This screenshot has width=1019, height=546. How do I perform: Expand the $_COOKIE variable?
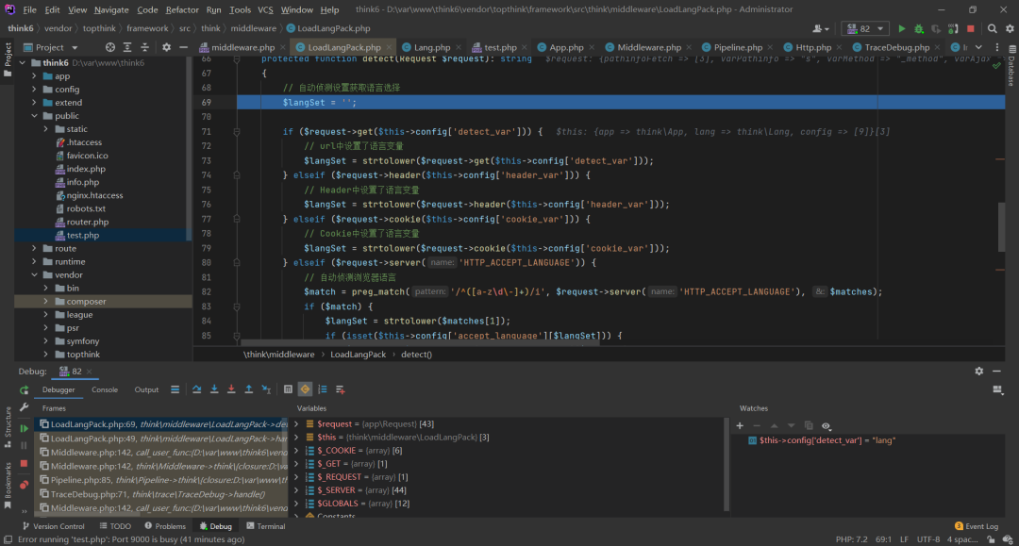click(297, 451)
